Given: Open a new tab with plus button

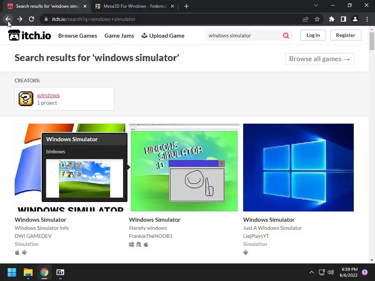Looking at the screenshot, I should tap(186, 6).
